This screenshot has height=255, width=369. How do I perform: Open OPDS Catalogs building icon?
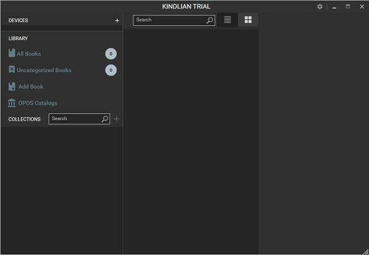point(12,103)
